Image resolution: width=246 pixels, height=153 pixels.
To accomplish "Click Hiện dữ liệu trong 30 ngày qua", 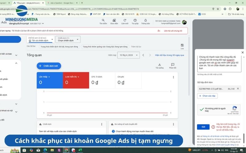I will [169, 55].
